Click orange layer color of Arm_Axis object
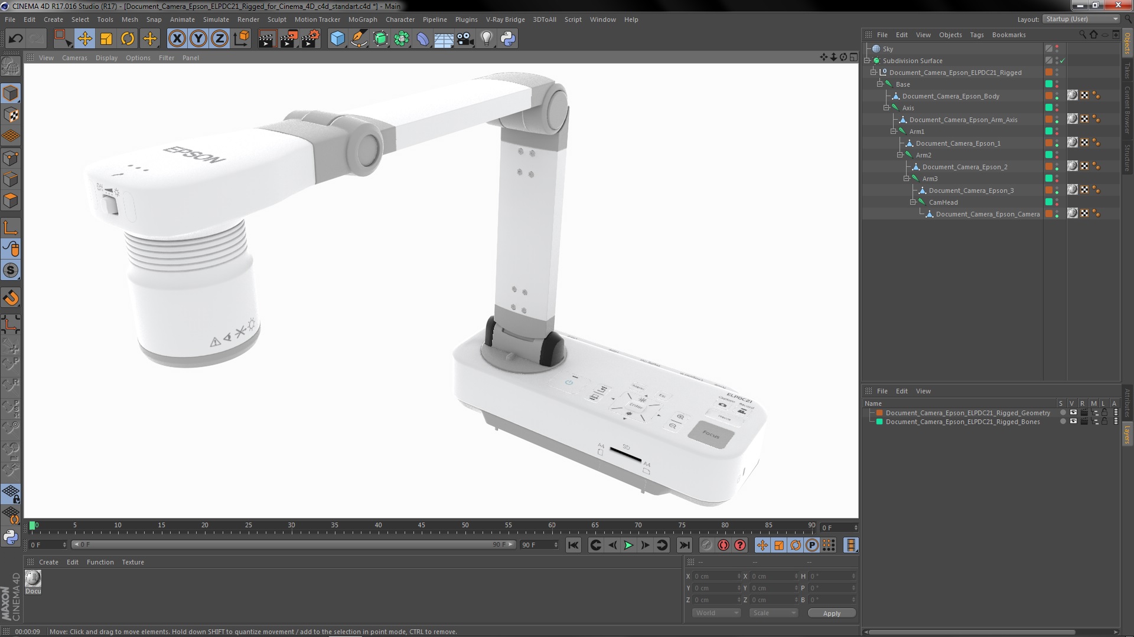1134x637 pixels. [x=1049, y=120]
